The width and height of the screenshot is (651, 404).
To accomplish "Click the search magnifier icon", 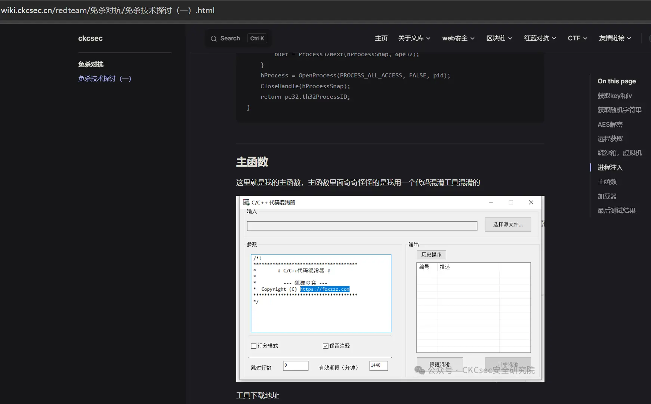I will (214, 38).
